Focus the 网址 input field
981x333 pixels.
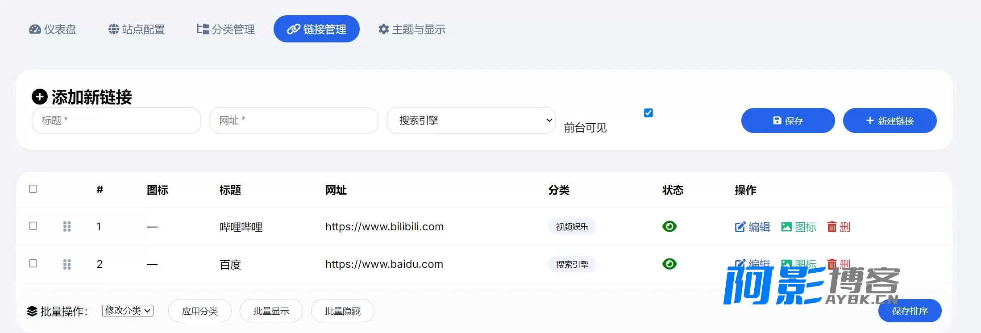pyautogui.click(x=294, y=121)
